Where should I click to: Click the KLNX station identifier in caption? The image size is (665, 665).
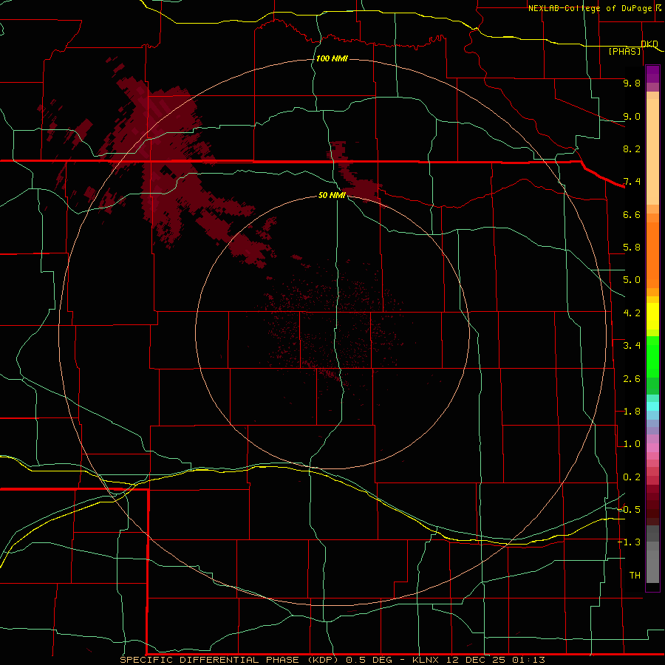click(426, 660)
